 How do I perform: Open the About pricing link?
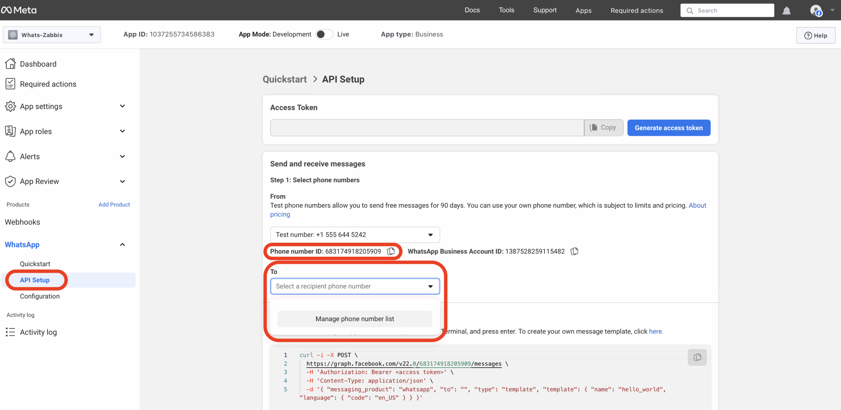coord(697,205)
